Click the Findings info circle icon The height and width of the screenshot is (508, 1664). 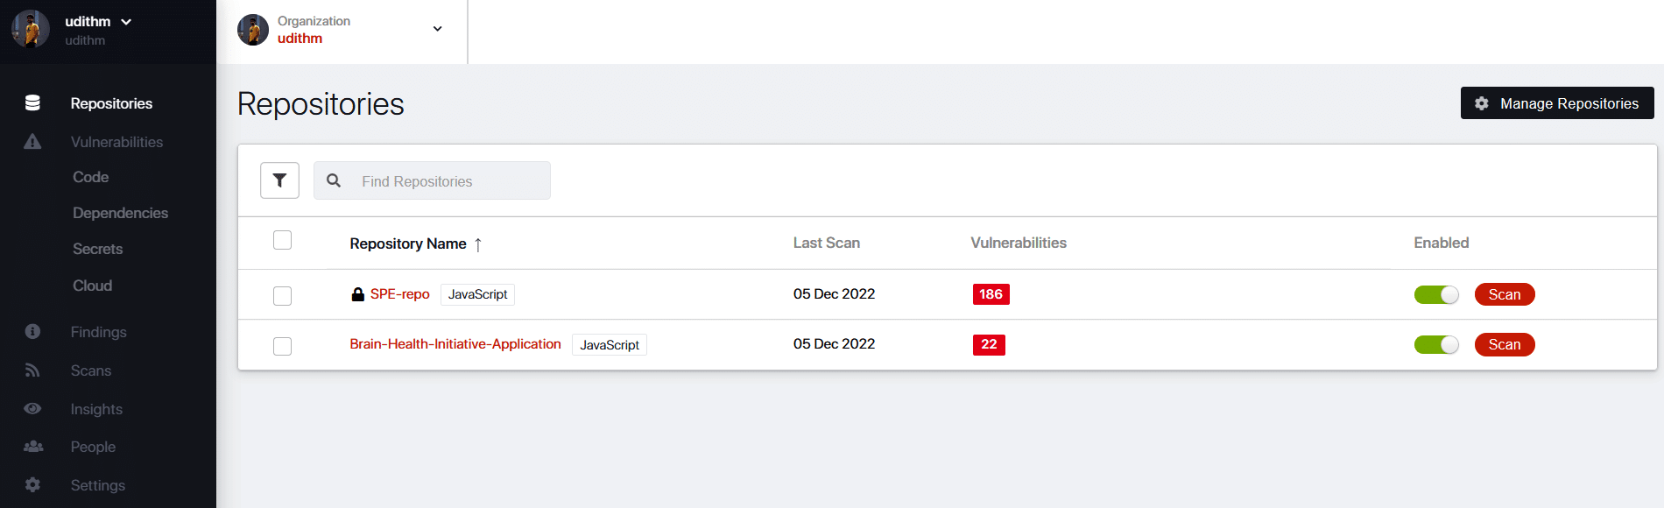32,332
